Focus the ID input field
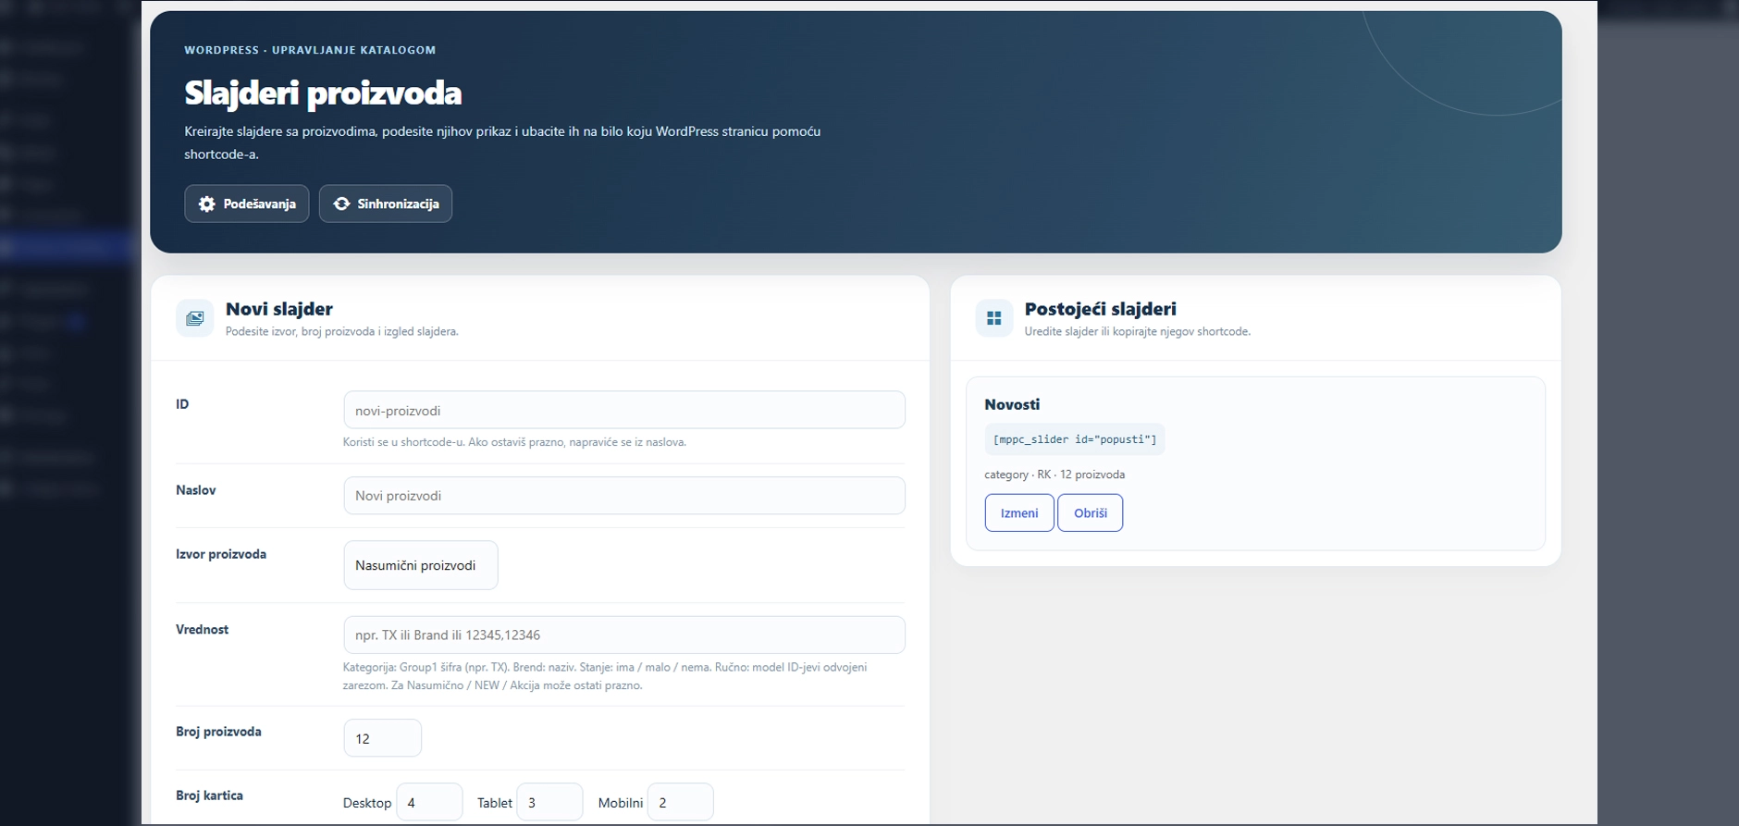The width and height of the screenshot is (1739, 826). [x=624, y=410]
